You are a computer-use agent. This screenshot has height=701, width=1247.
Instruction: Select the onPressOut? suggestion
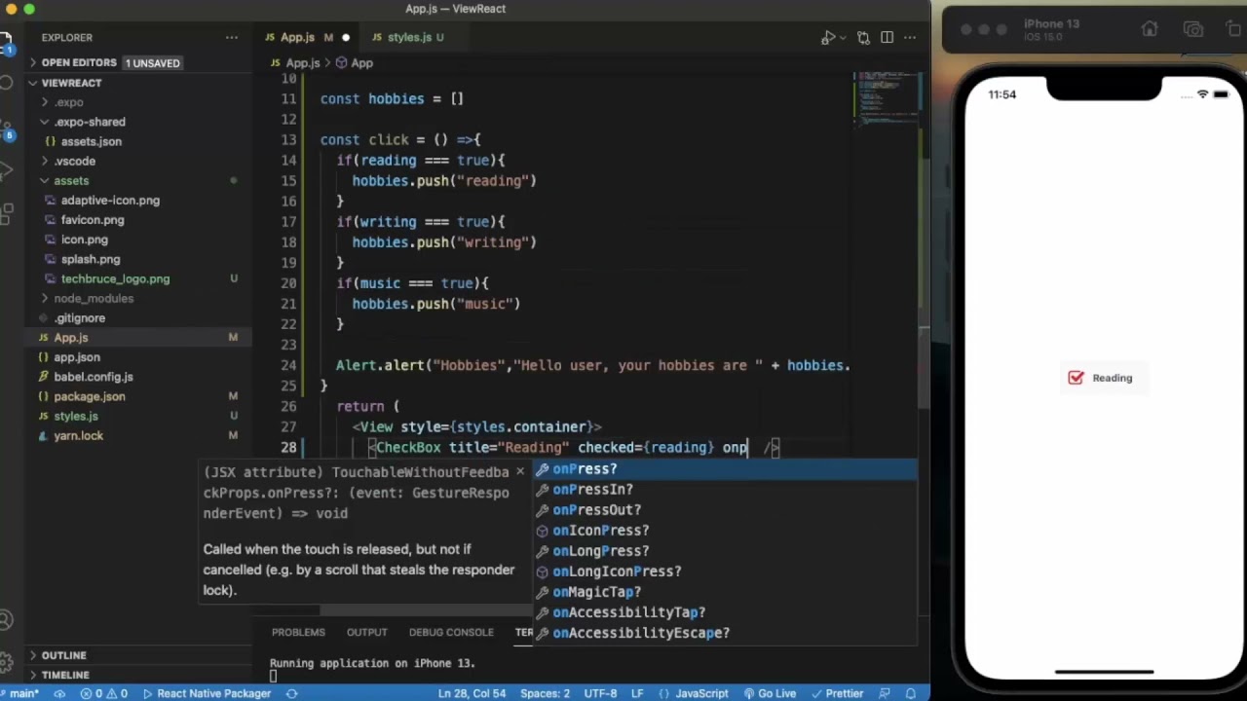click(725, 510)
